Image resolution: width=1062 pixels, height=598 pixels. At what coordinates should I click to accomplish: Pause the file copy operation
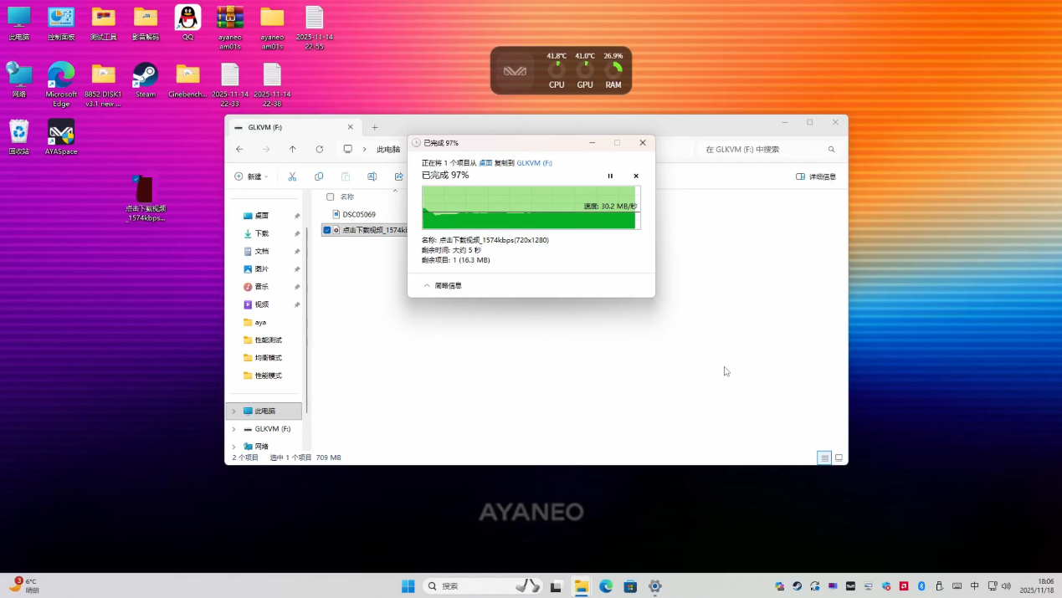tap(610, 176)
